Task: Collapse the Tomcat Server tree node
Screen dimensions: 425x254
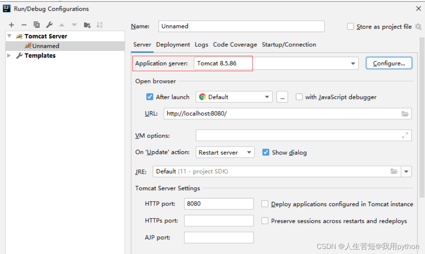Action: 10,36
